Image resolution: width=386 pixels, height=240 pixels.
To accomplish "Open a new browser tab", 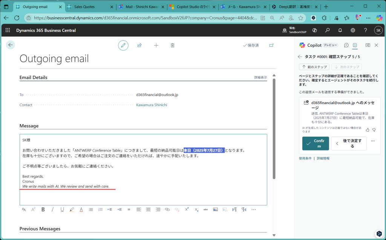I will point(326,7).
